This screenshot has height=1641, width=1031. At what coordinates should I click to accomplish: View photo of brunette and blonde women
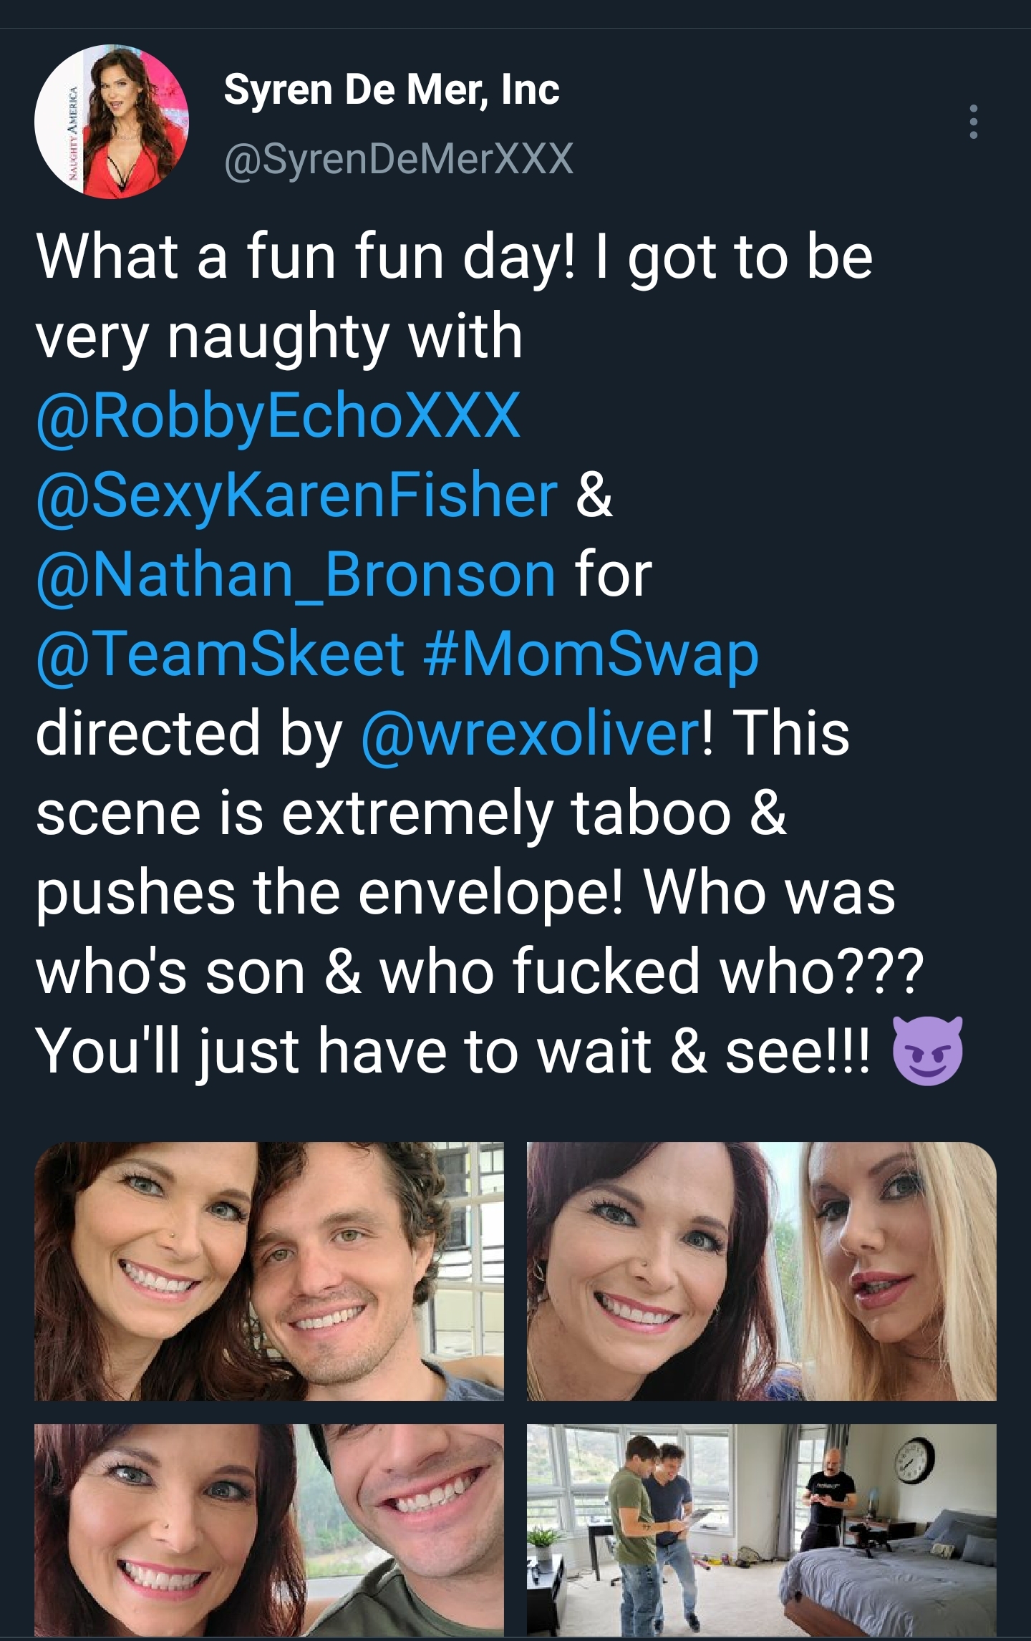pos(762,1271)
